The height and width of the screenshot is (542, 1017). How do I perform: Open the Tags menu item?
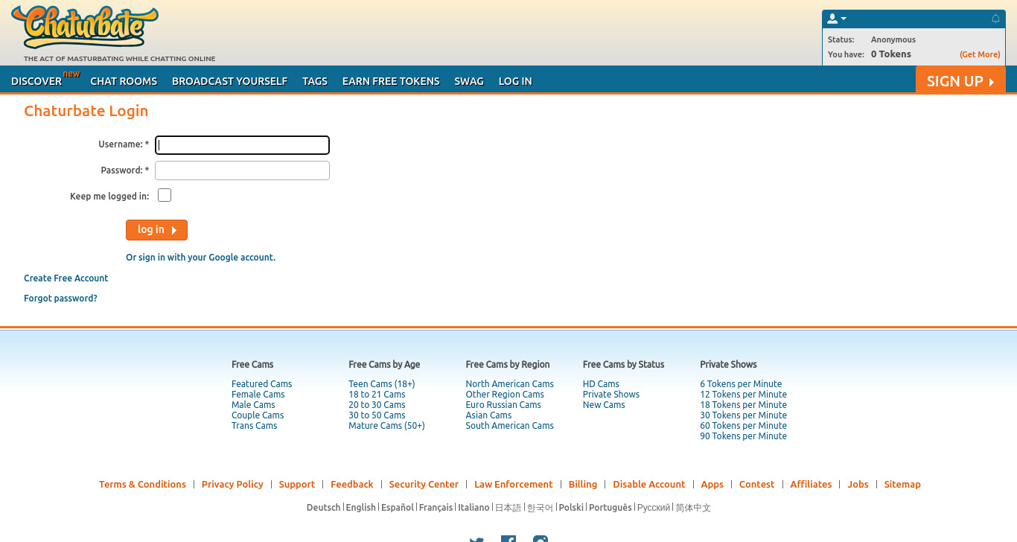315,81
